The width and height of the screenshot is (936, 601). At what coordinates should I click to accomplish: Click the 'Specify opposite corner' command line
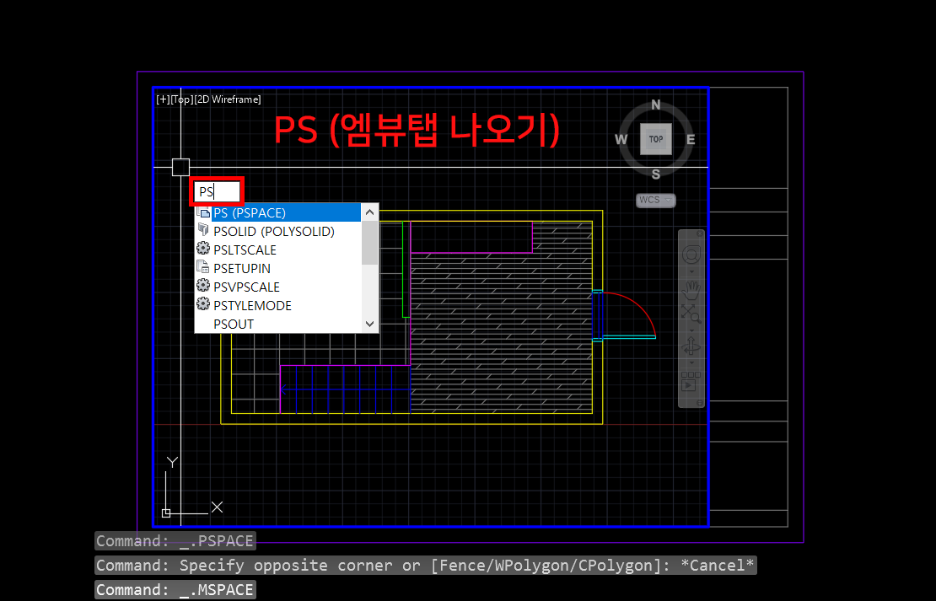[x=426, y=566]
